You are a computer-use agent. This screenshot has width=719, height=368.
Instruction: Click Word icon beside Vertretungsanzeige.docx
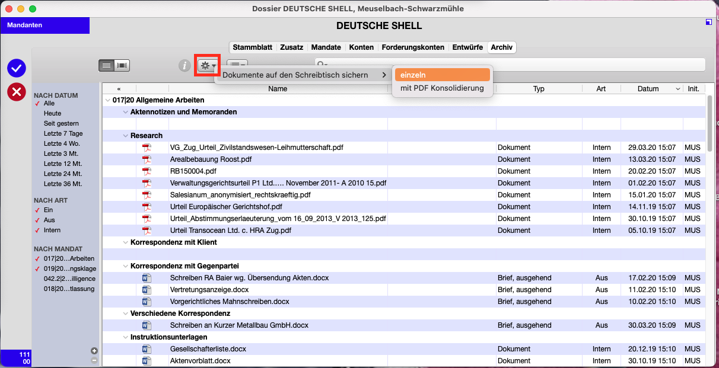click(x=147, y=290)
